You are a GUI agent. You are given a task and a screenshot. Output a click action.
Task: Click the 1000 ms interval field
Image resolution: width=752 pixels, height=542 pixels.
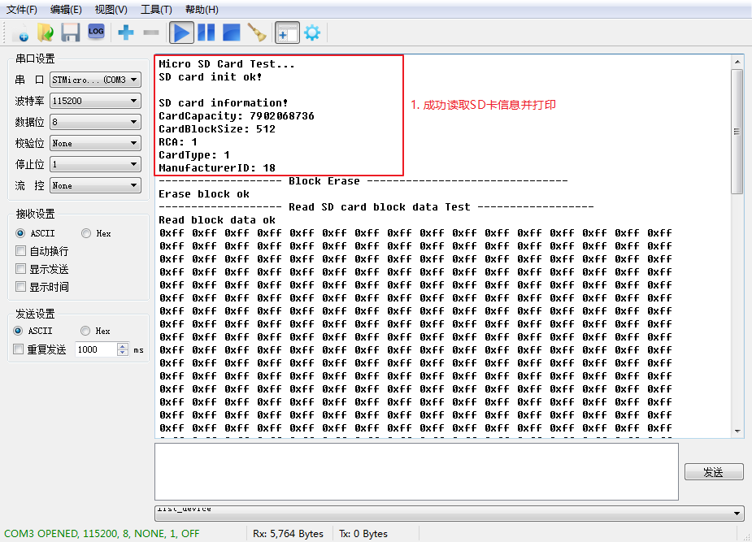[96, 349]
